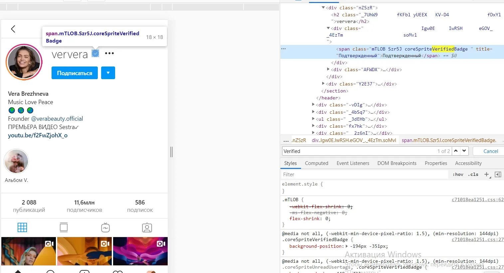This screenshot has width=504, height=273.
Task: Select the highlighted coreSpriteVerifiedBadge span line
Action: pos(392,52)
